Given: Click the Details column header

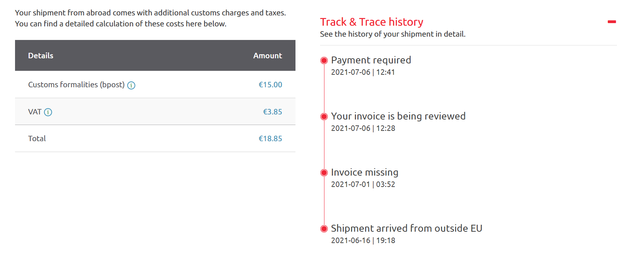Looking at the screenshot, I should (x=41, y=55).
